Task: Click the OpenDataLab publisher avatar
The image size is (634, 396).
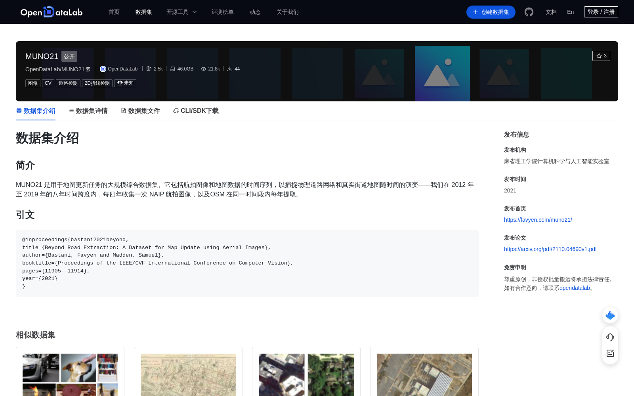Action: tap(103, 69)
